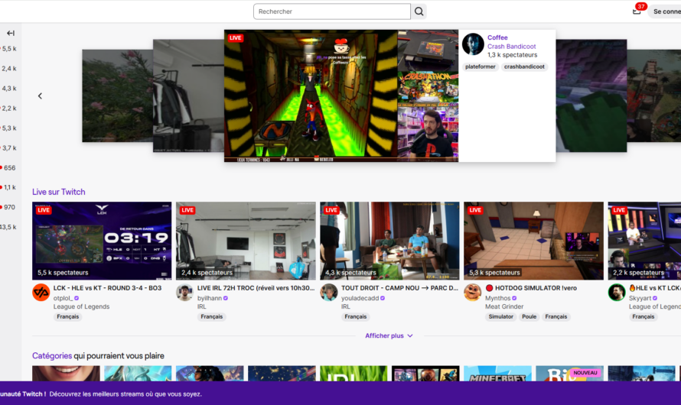This screenshot has width=681, height=405.
Task: Click the verified badge next to Mynthos
Action: (x=514, y=298)
